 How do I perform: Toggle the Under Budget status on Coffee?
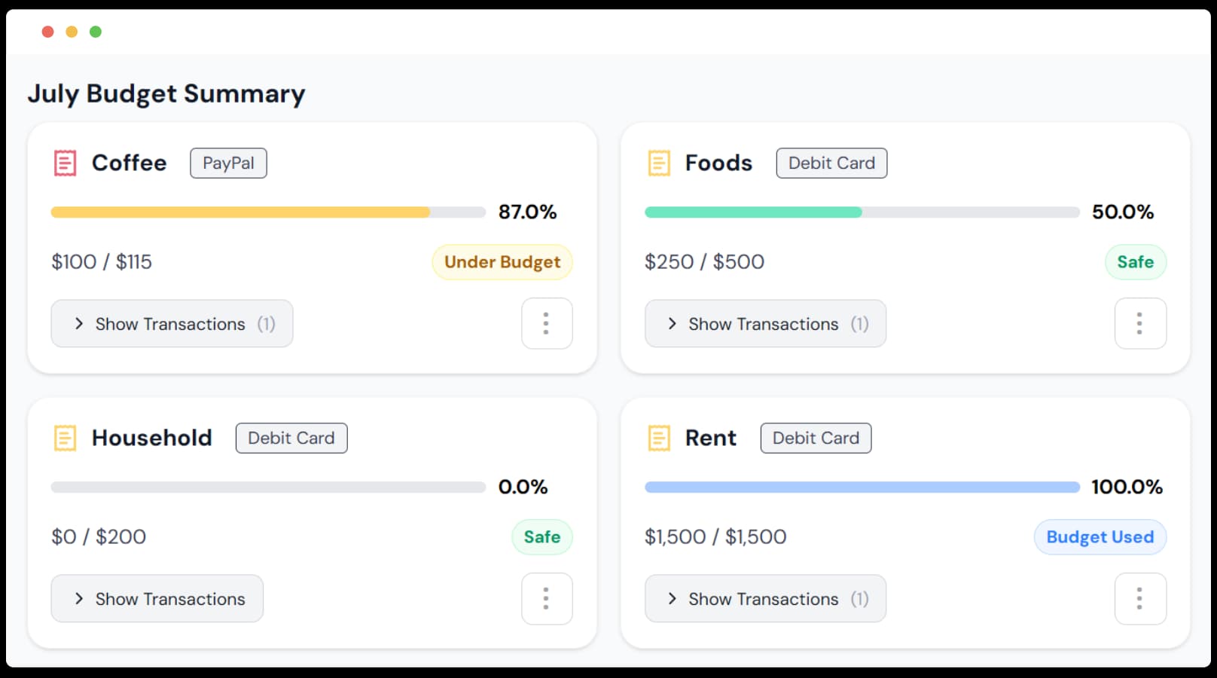[x=502, y=262]
